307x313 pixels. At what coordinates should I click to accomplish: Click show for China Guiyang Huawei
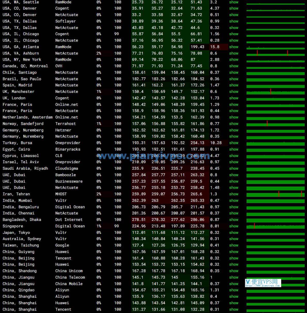click(x=234, y=252)
